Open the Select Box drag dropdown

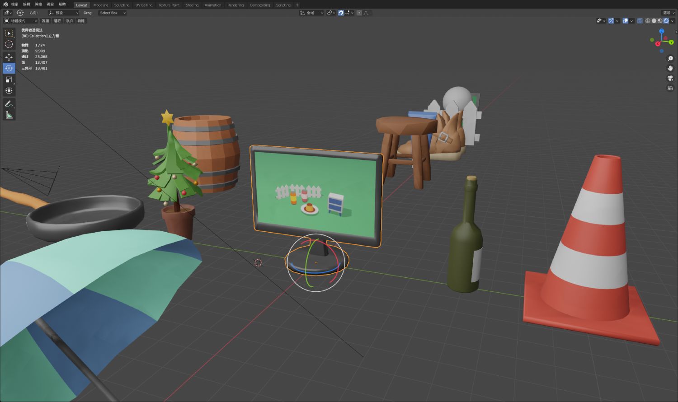[x=113, y=13]
